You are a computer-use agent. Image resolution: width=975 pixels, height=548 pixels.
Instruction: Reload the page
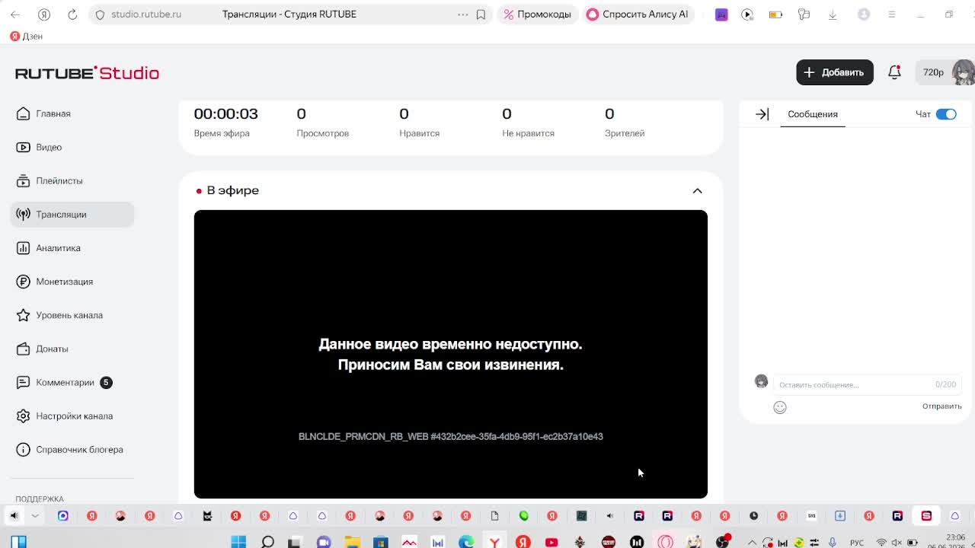[72, 14]
